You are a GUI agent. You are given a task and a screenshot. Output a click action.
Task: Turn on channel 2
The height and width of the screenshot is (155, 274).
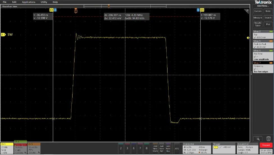121,148
